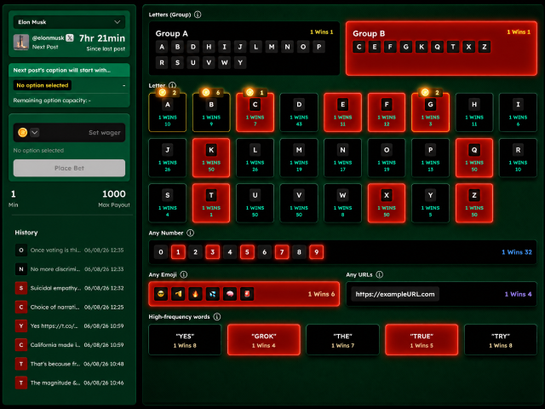Screen dimensions: 545x409
Task: Open info icon next to Letters (Group)
Action: [198, 14]
